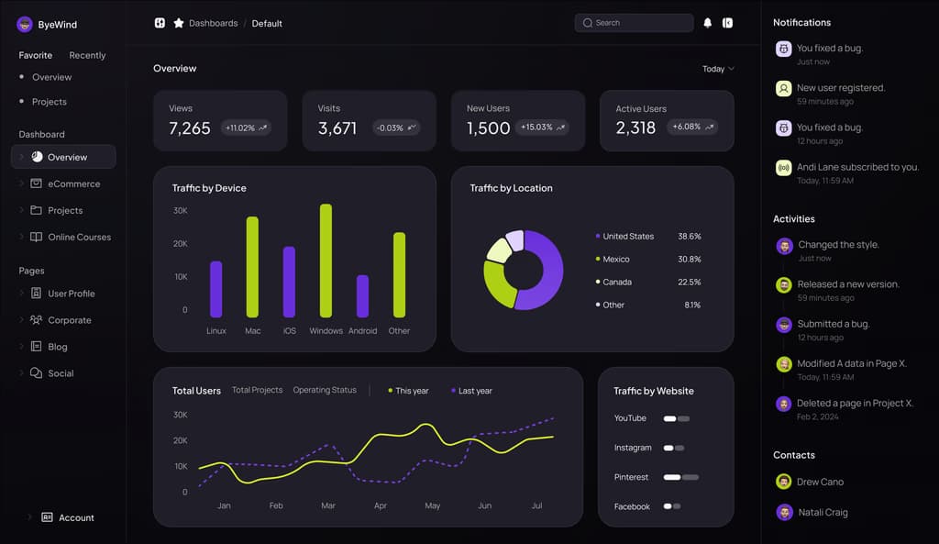Click the ByeWind logo avatar
939x544 pixels.
click(x=25, y=25)
